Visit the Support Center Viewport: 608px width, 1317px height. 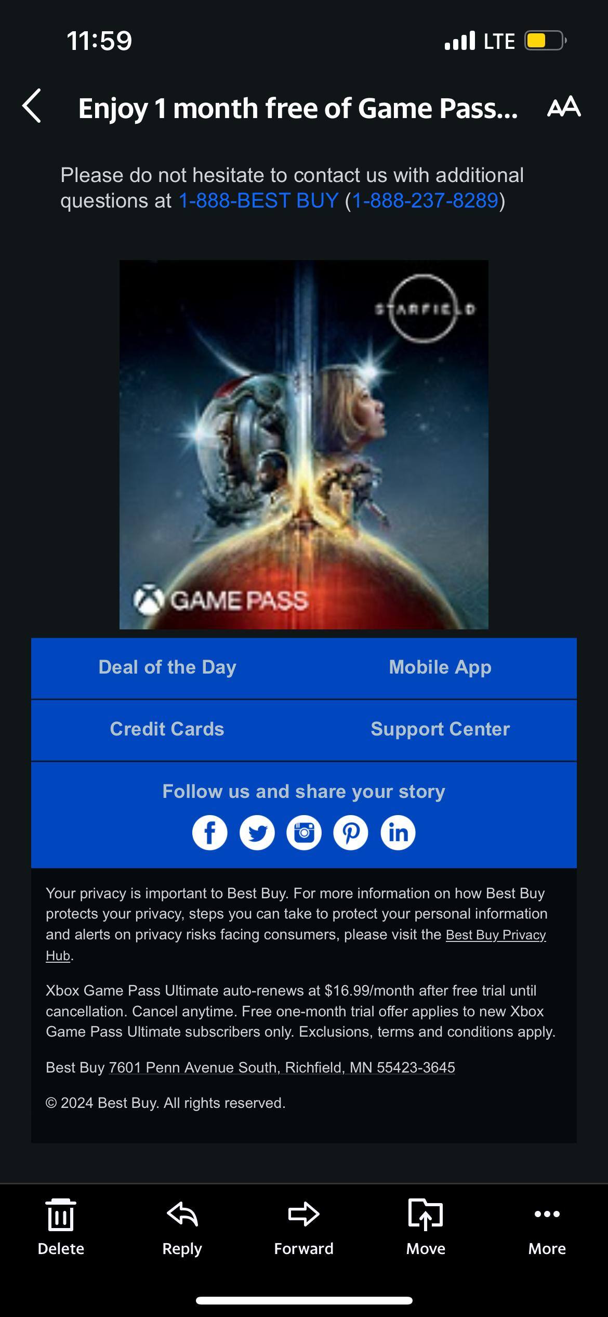click(440, 729)
